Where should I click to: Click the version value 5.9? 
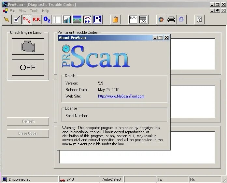[101, 83]
